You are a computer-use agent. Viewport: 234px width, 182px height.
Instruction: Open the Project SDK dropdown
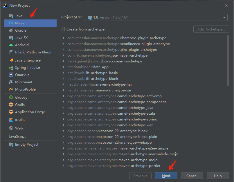pyautogui.click(x=156, y=17)
